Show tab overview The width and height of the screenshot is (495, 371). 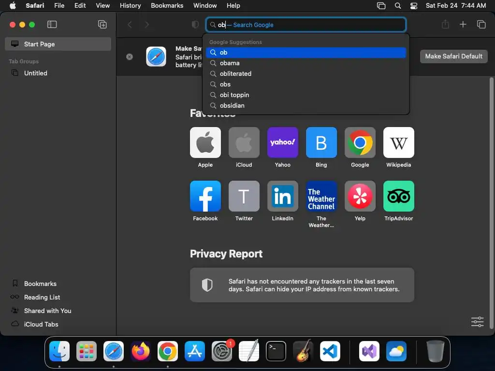481,24
